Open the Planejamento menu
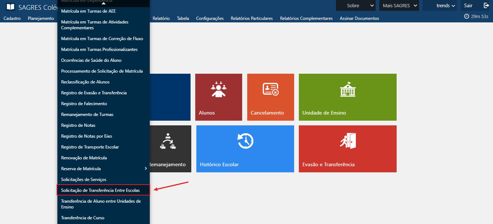Viewport: 493px width, 224px height. tap(41, 18)
